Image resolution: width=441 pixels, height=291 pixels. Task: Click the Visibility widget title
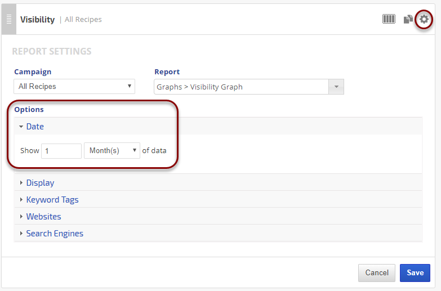(x=37, y=20)
